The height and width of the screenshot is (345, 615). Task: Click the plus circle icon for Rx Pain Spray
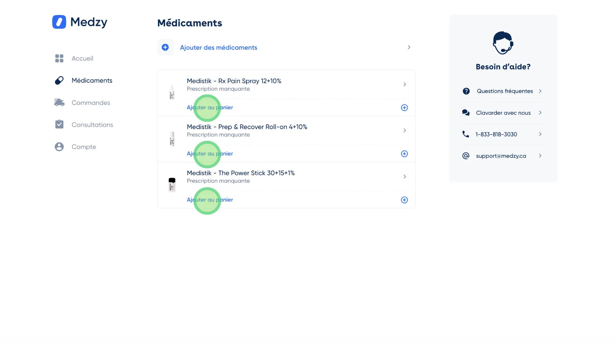tap(404, 108)
